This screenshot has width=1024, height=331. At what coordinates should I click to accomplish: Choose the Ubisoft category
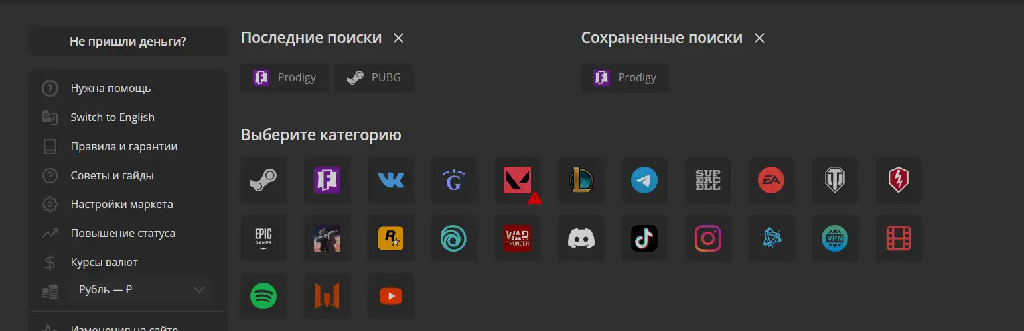point(454,238)
